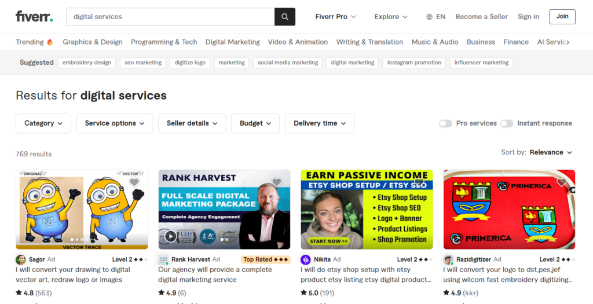The image size is (593, 304).
Task: Select social media marketing suggestion
Action: [x=288, y=63]
